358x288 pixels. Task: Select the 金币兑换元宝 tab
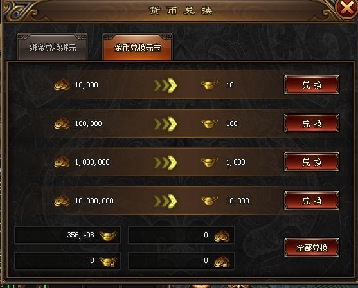pyautogui.click(x=138, y=48)
